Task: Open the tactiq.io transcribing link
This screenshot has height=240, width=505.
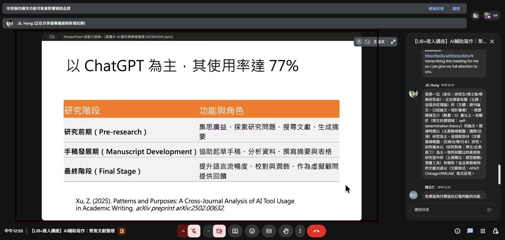Action: click(x=447, y=56)
